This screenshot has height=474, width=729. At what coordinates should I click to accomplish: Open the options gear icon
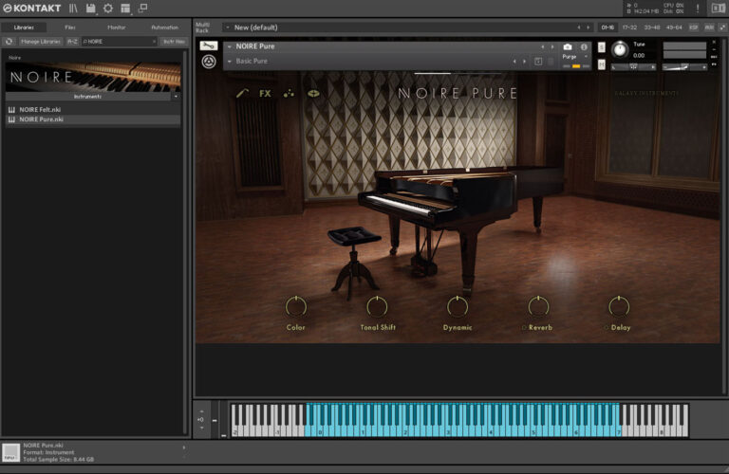(x=108, y=8)
